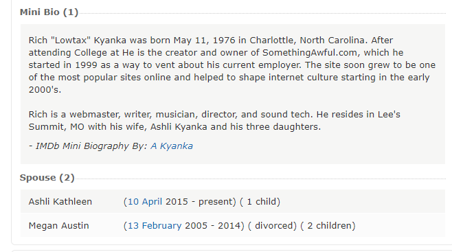This screenshot has height=252, width=452.
Task: Click the "IMDb Mini Biography By:" label
Action: coord(91,146)
